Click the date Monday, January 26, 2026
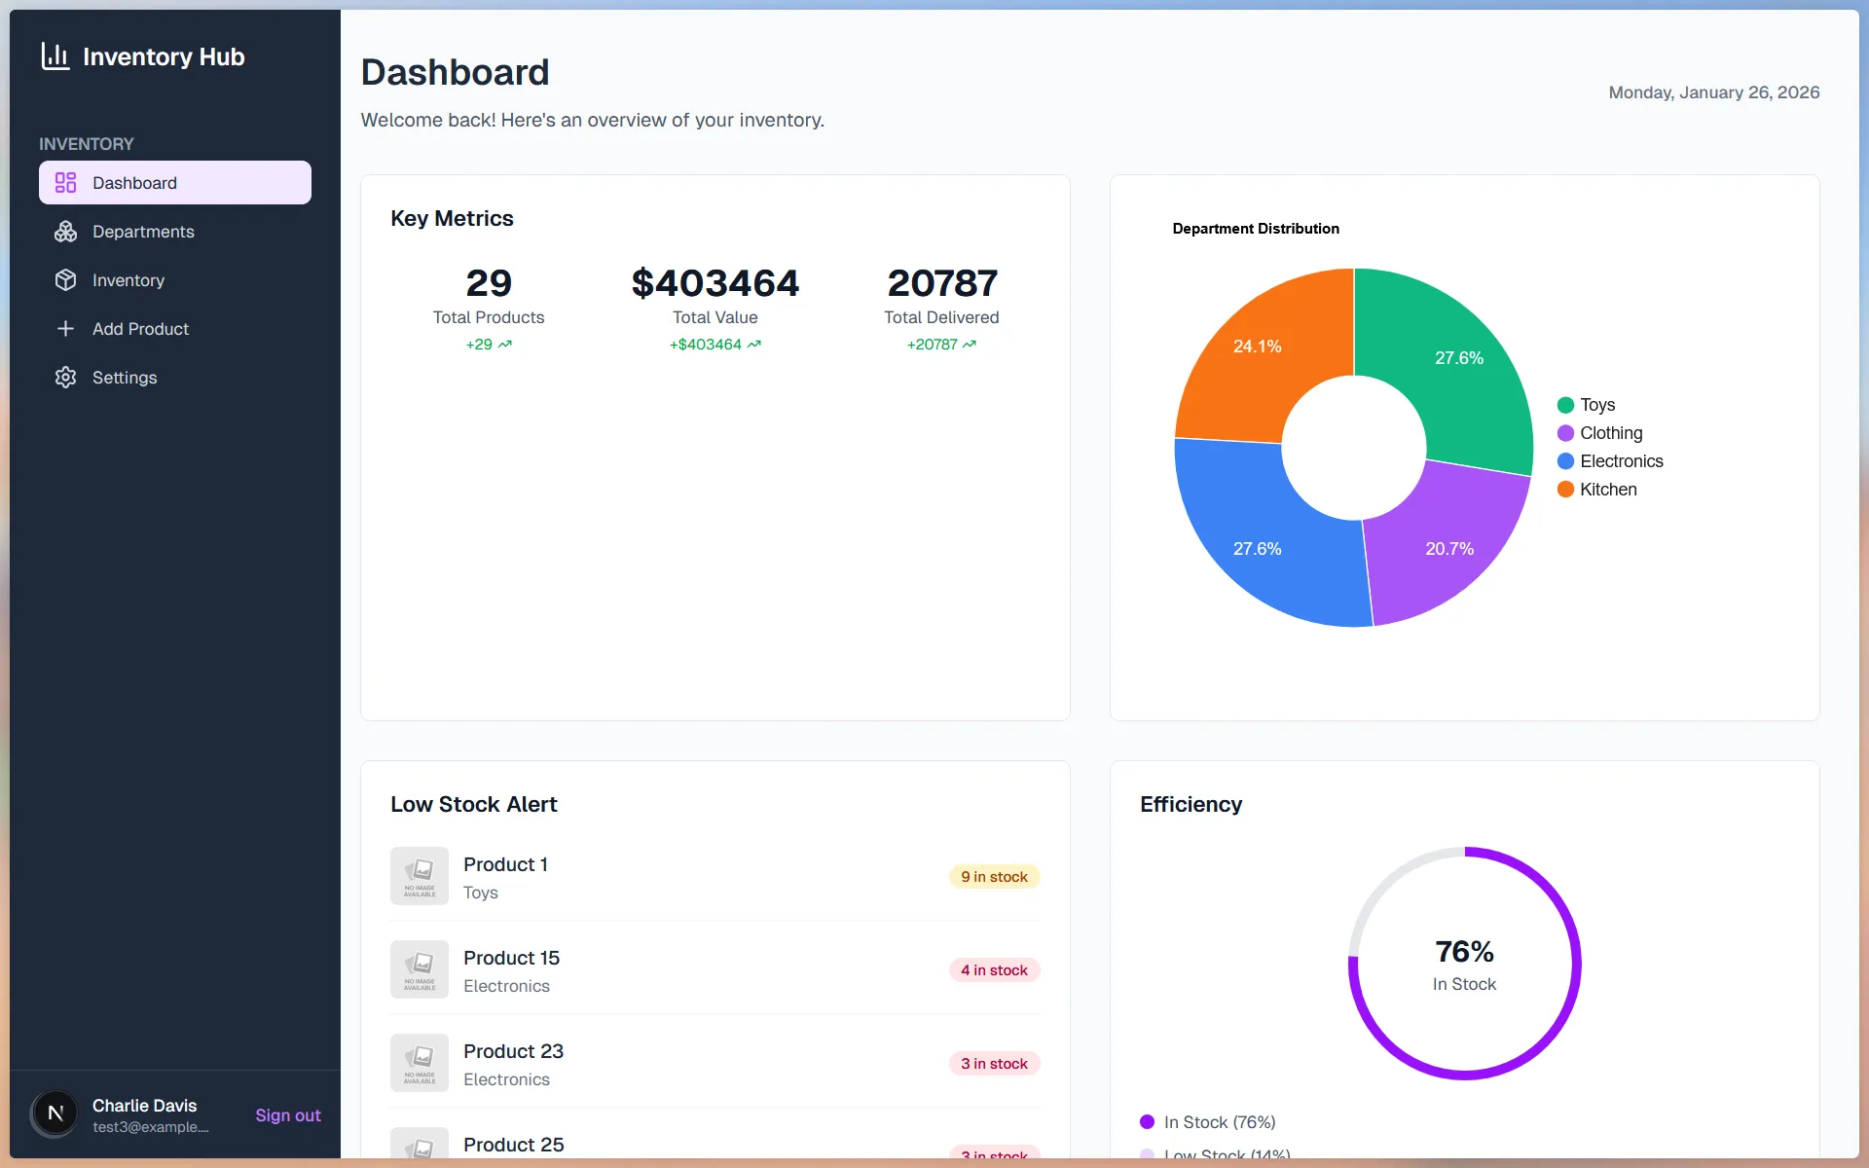The image size is (1869, 1168). click(1714, 92)
